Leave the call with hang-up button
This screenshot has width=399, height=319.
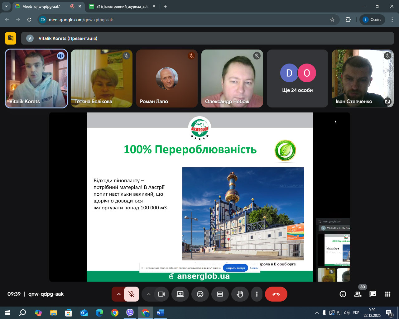point(276,294)
